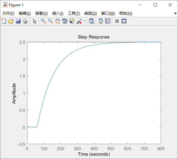
Task: Click the x-axis tick label 800
Action: 161,149
